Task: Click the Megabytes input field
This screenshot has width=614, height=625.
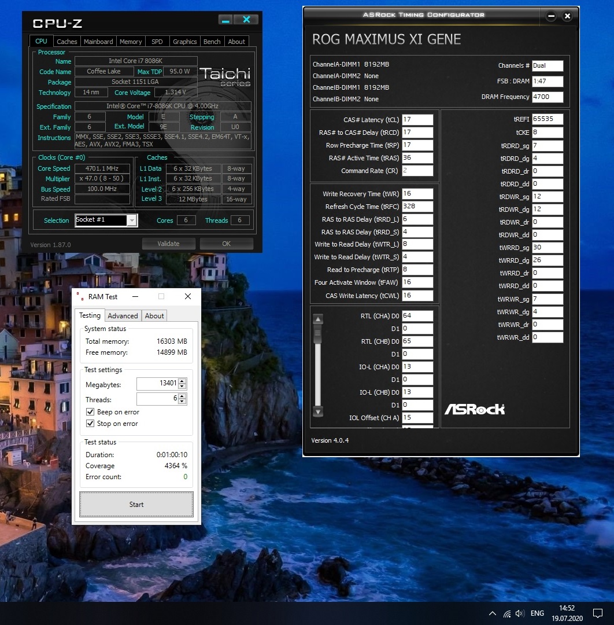Action: [x=157, y=384]
